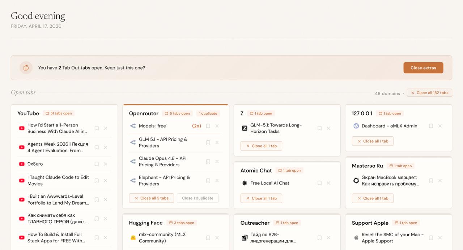Open the 'Agents Week 2026' YouTube tab
This screenshot has height=250, width=463.
[58, 147]
